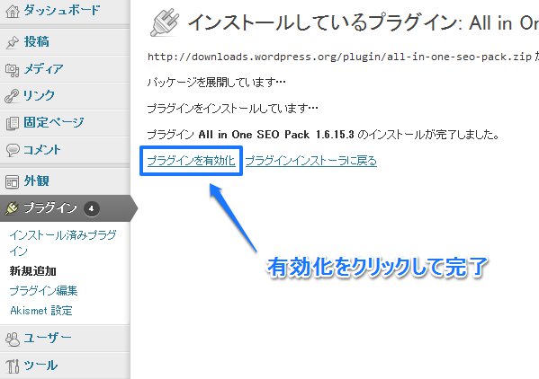Open プラグイン編集 submenu item

[44, 291]
